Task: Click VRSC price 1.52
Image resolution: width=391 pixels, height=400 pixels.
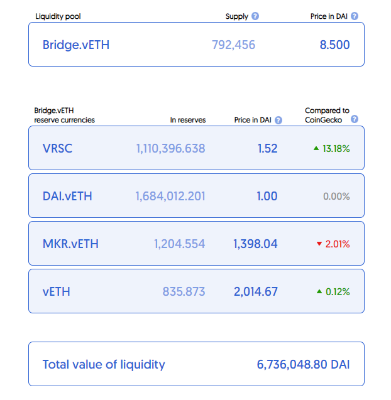Action: click(267, 148)
